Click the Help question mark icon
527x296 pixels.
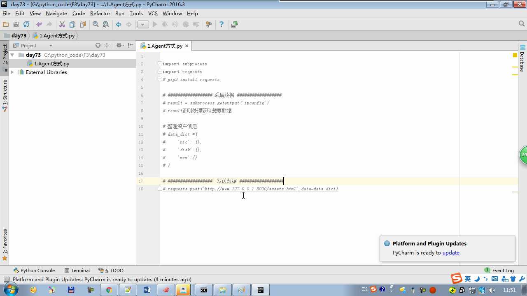[222, 25]
